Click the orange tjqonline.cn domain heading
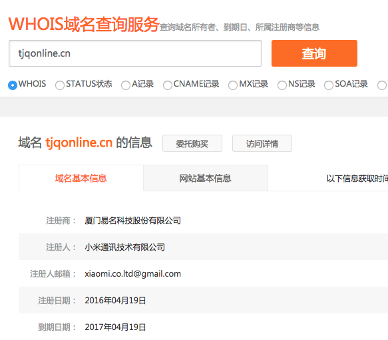Screen dimensions: 388x340 pos(79,143)
